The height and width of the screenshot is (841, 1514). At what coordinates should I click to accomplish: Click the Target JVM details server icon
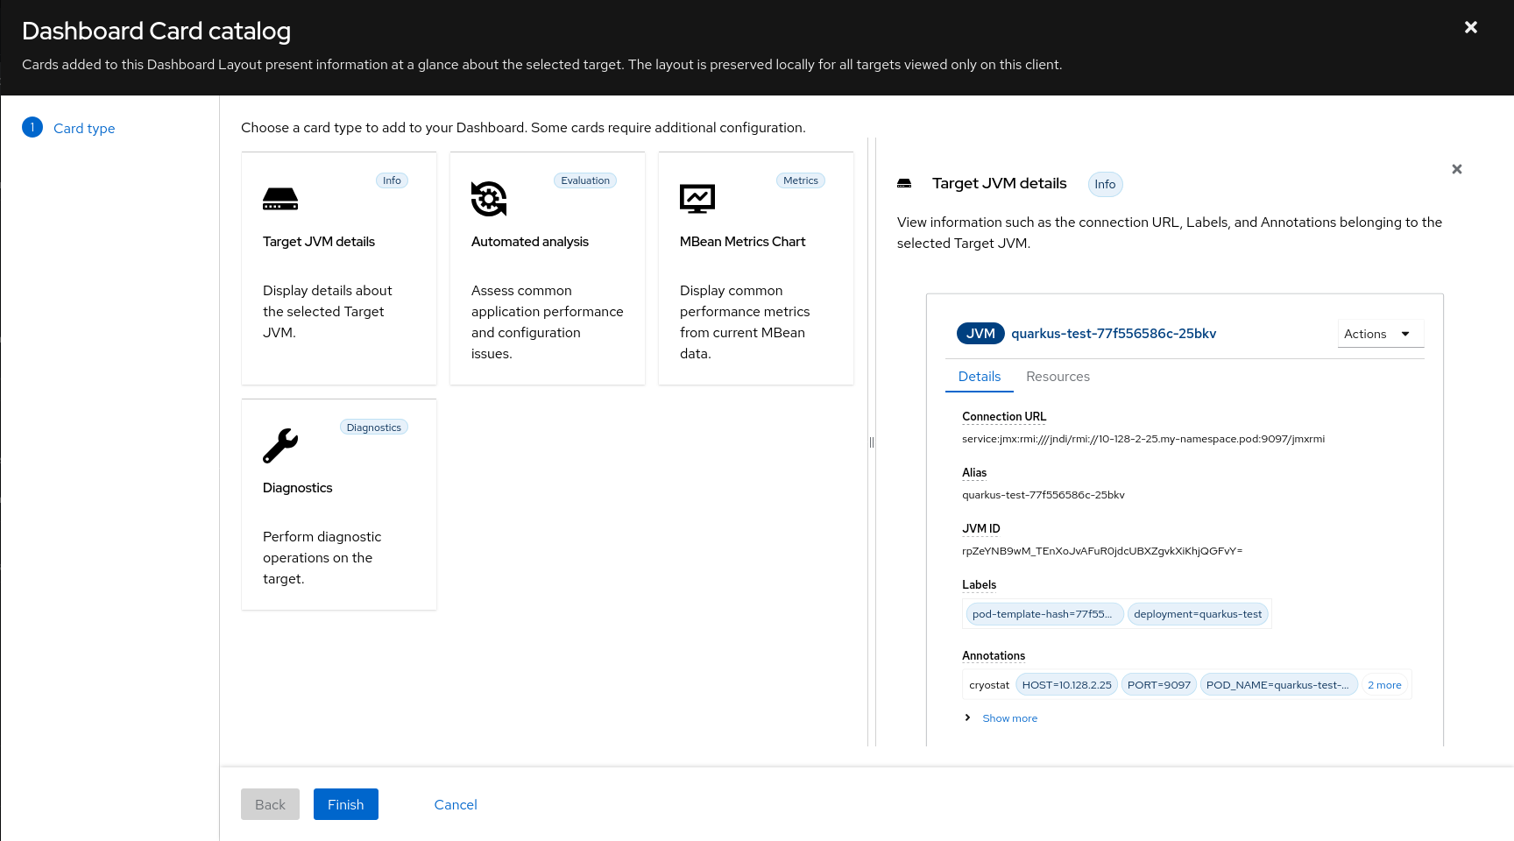pyautogui.click(x=280, y=199)
